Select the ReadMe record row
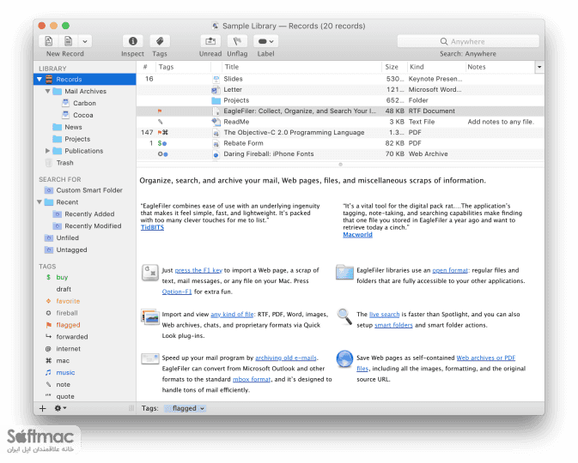 pyautogui.click(x=340, y=122)
